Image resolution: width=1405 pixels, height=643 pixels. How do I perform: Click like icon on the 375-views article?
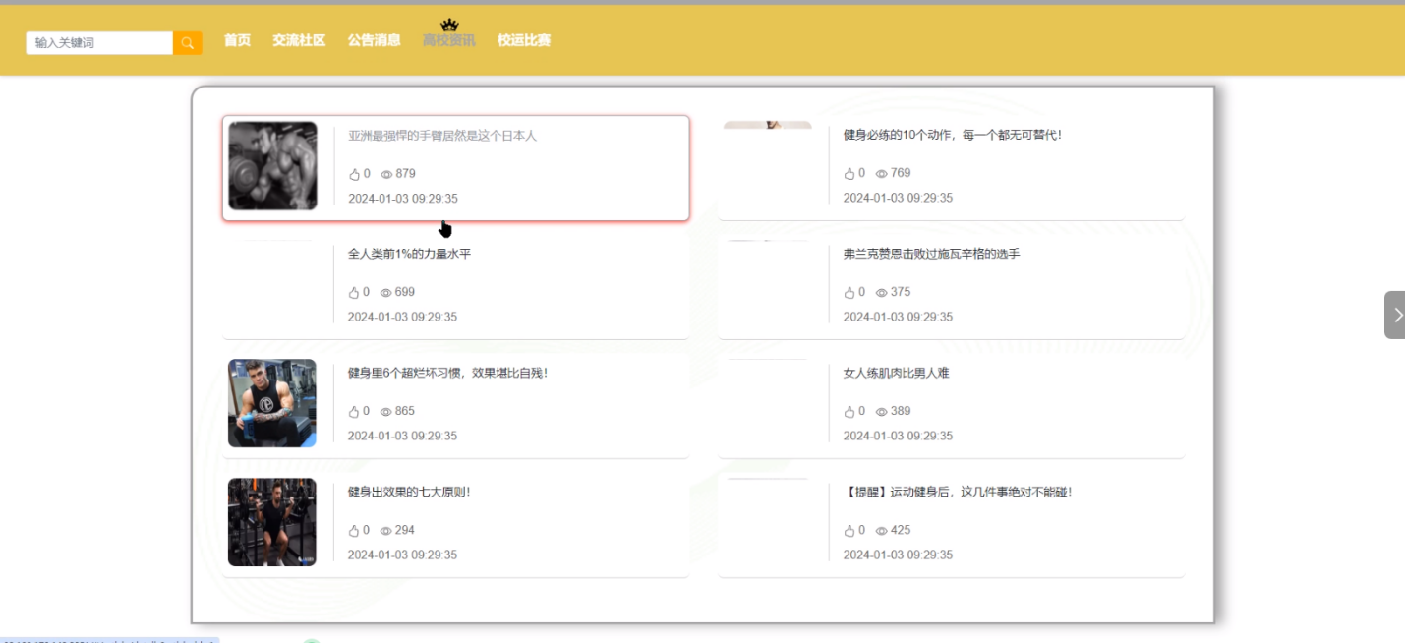[x=850, y=292]
